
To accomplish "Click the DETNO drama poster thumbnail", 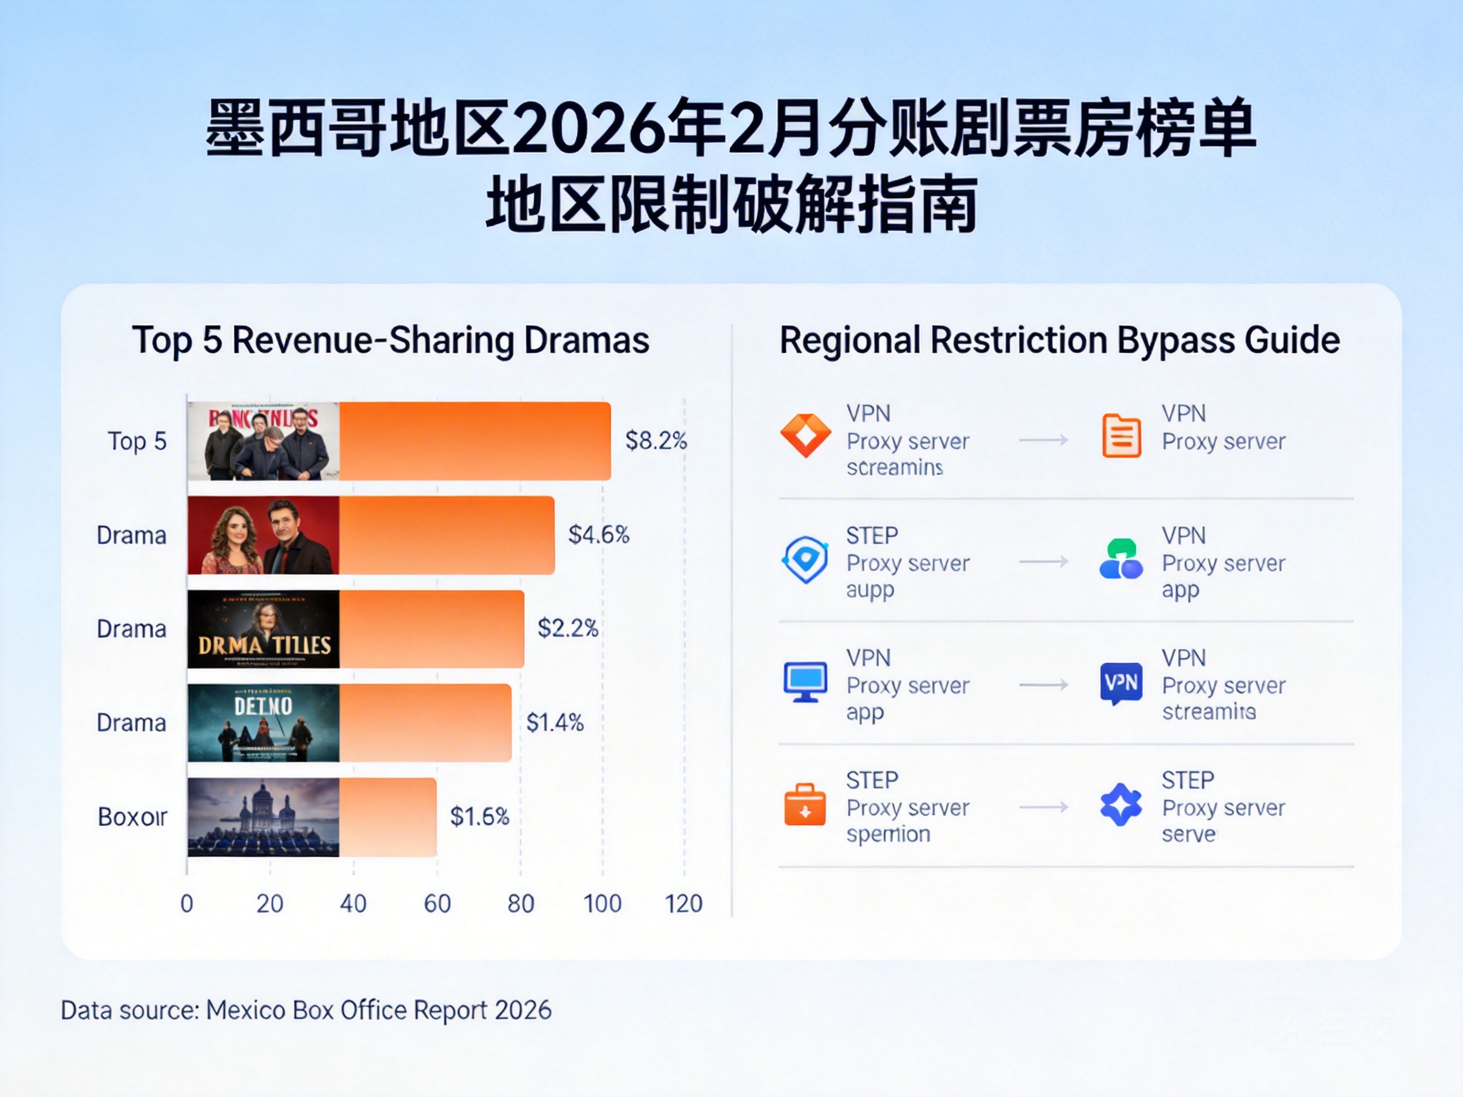I will 264,722.
